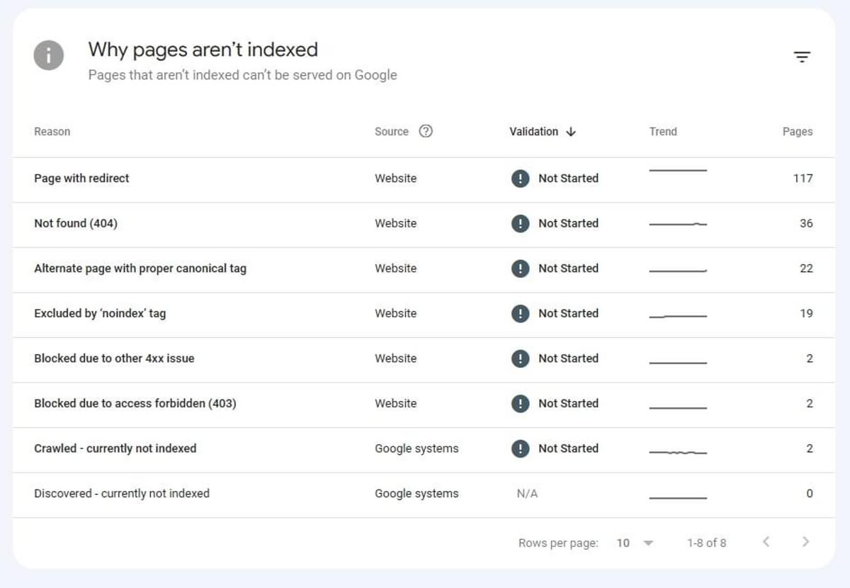The height and width of the screenshot is (588, 850).
Task: Open Source column help question mark
Action: click(426, 131)
